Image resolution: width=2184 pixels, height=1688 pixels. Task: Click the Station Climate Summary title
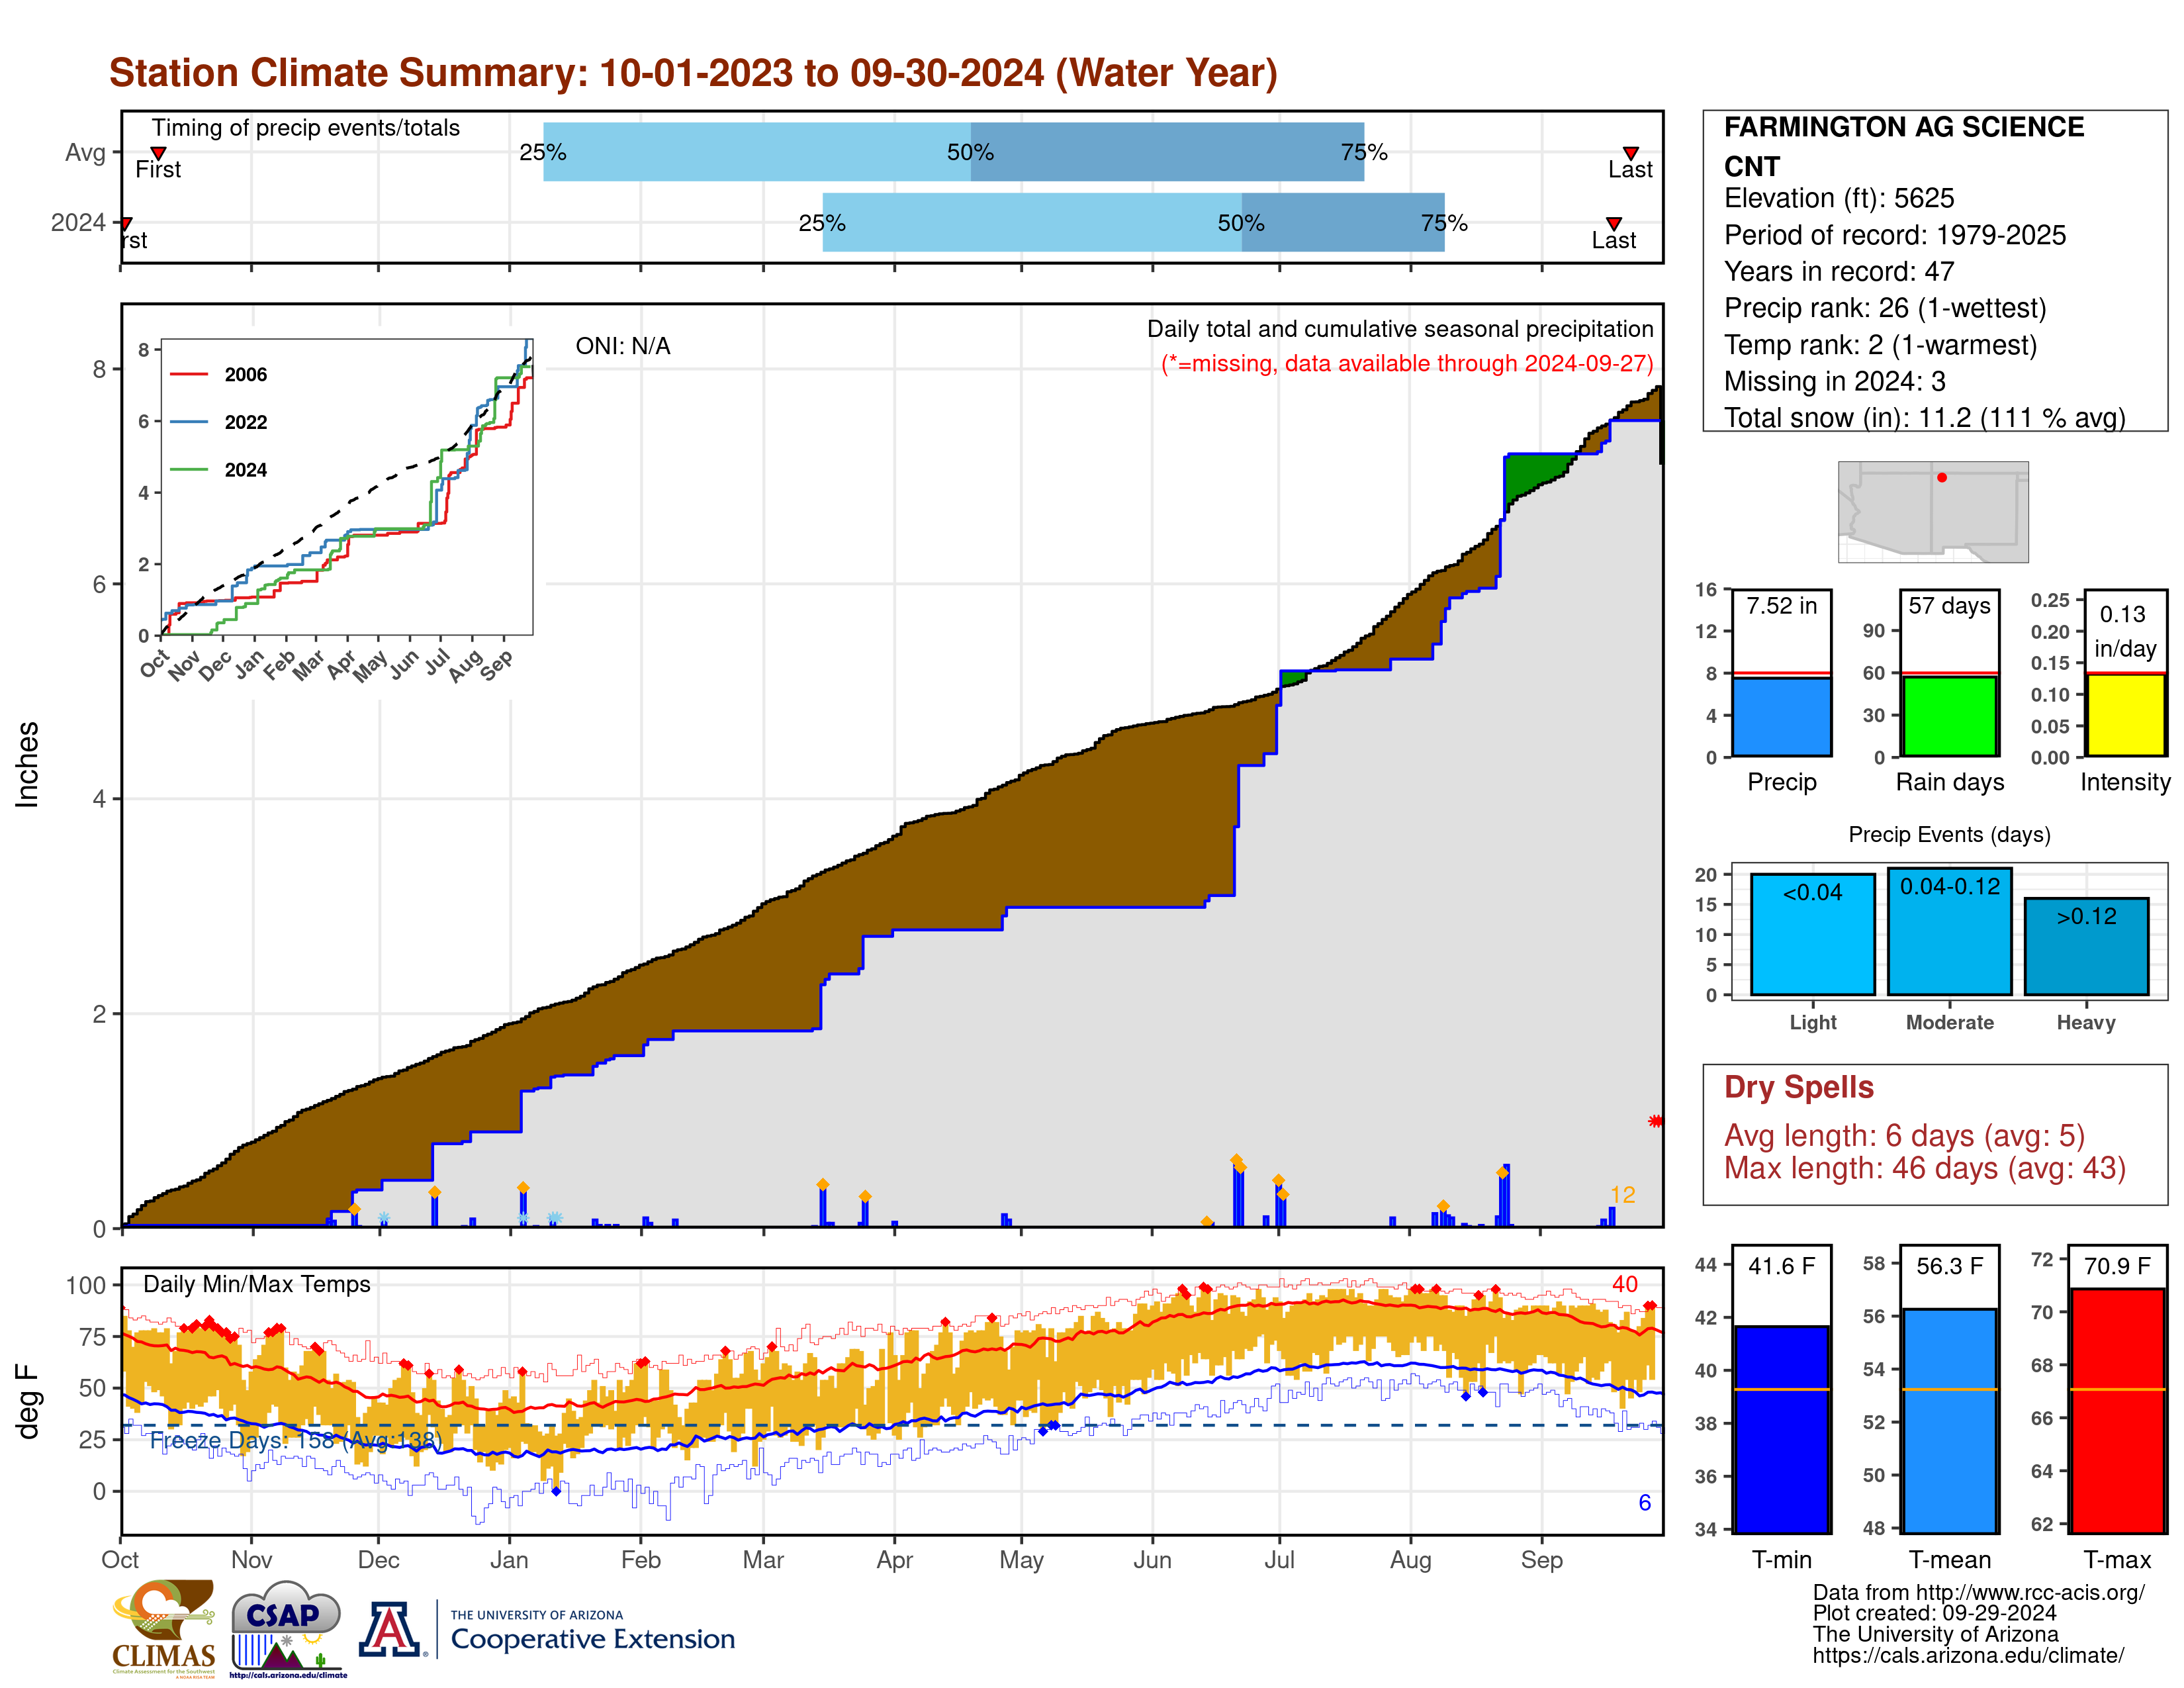tap(693, 73)
